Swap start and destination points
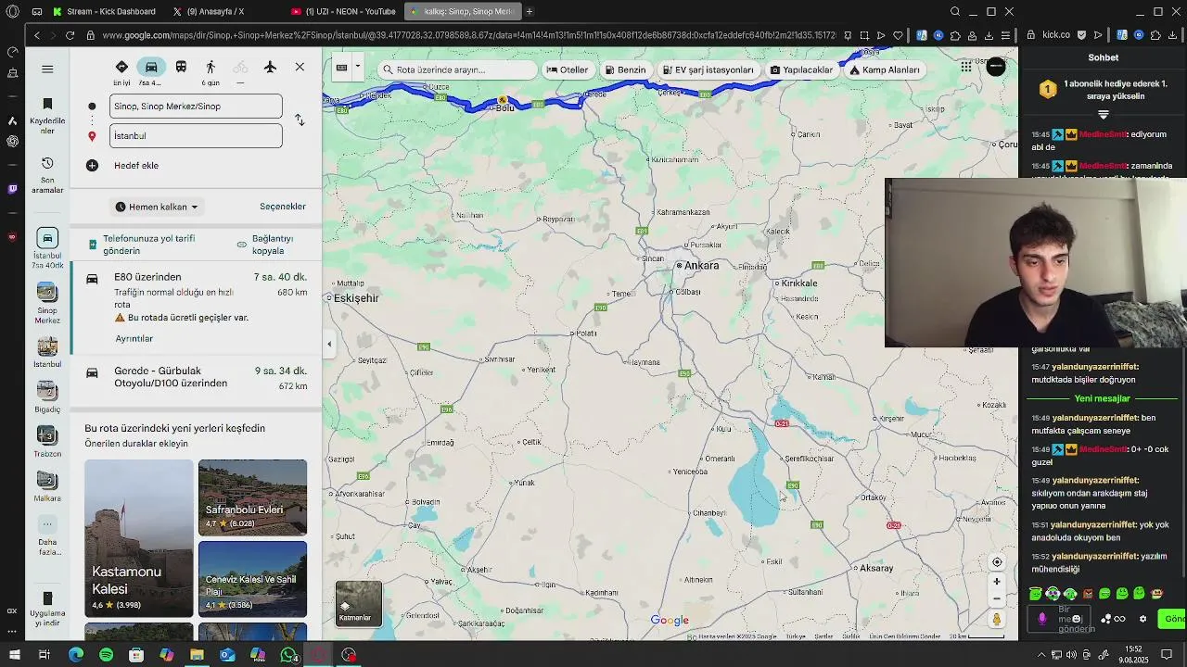Screen dimensions: 1187x667 point(300,120)
